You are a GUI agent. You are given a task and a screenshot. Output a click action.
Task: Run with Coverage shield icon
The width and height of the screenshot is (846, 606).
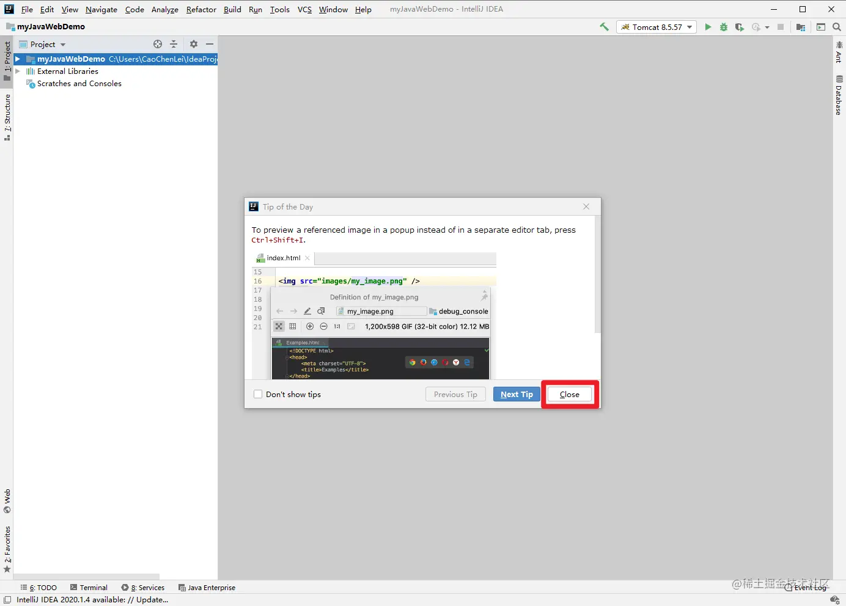coord(740,27)
